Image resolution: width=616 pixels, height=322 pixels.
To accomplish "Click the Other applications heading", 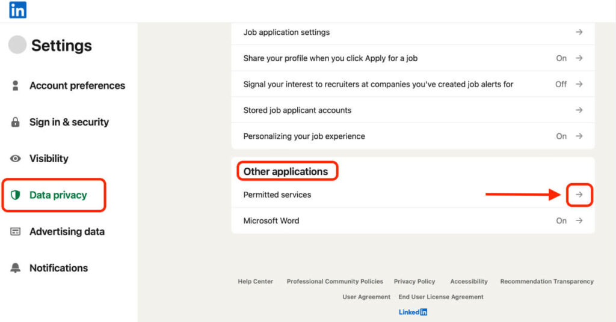I will pos(286,171).
